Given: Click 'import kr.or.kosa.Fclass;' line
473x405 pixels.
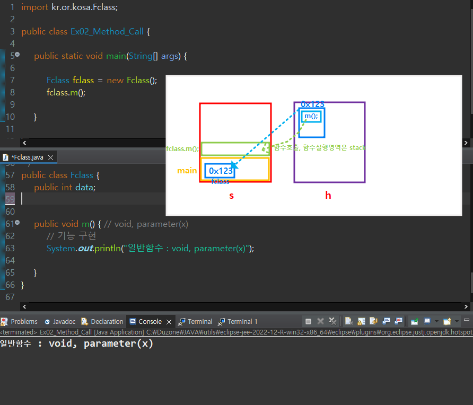Looking at the screenshot, I should click(x=69, y=7).
